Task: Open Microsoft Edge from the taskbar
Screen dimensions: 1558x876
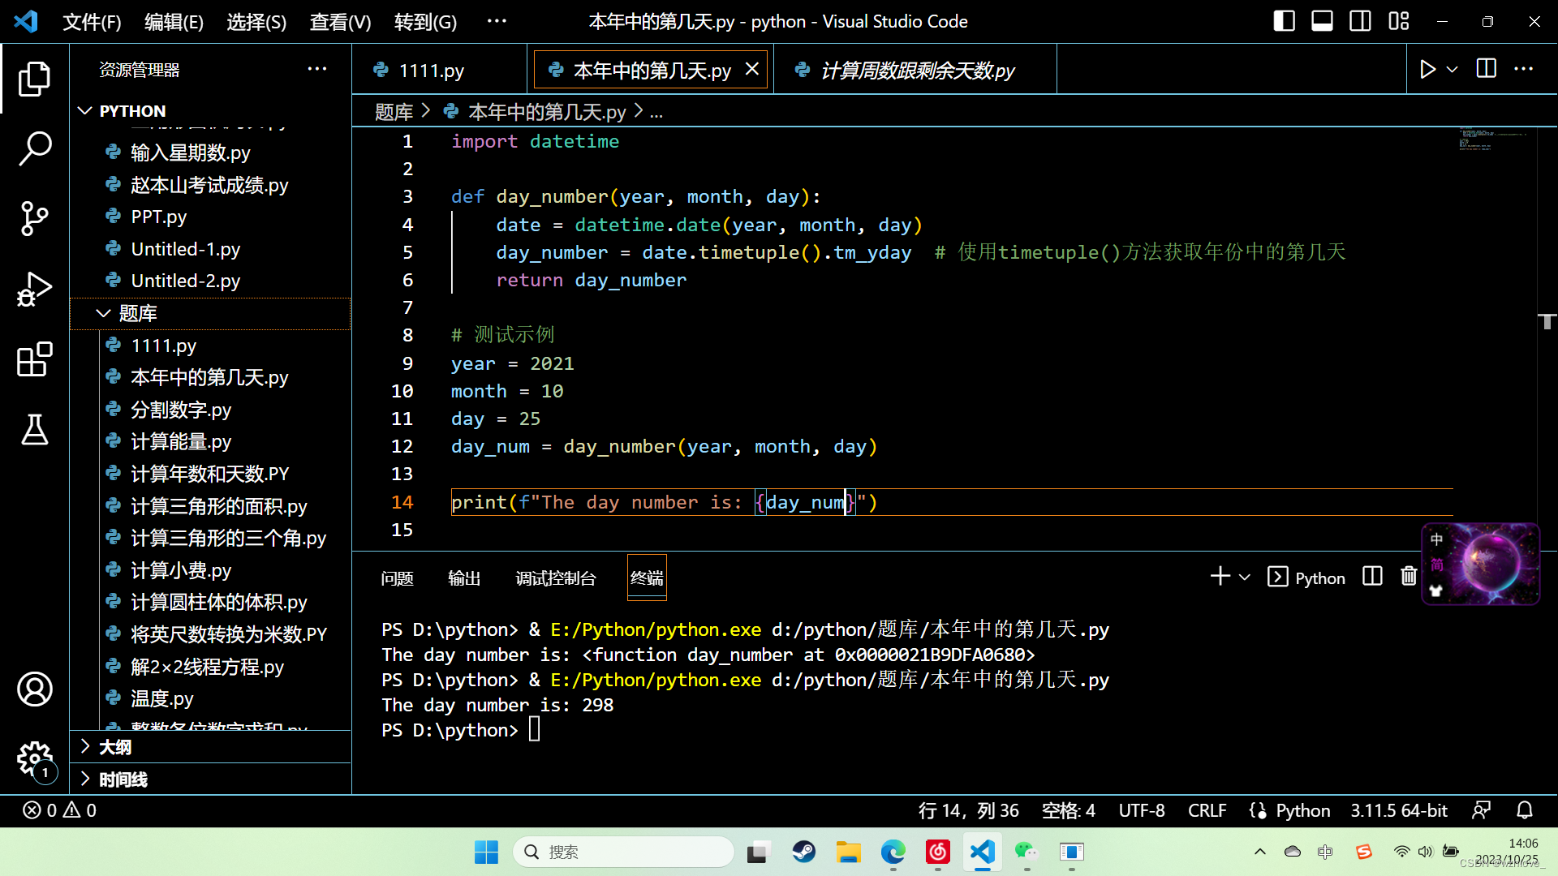Action: pyautogui.click(x=893, y=852)
